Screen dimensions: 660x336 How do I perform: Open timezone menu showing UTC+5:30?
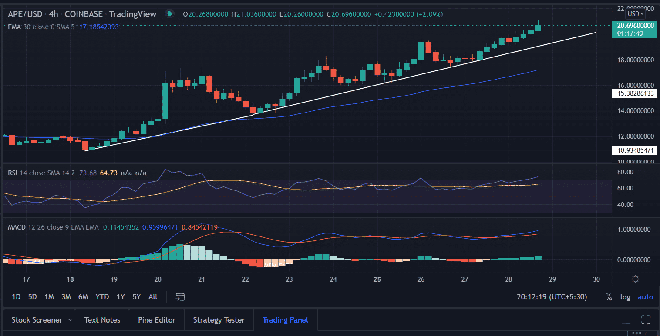point(552,297)
